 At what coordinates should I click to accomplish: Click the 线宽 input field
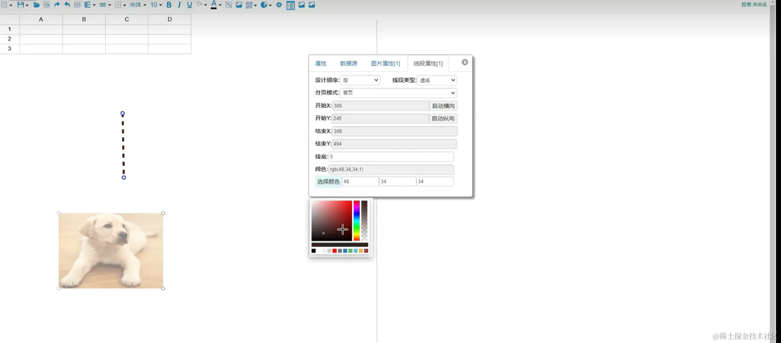click(391, 157)
